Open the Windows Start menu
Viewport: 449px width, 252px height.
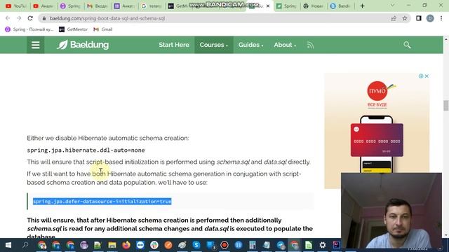tap(8, 245)
